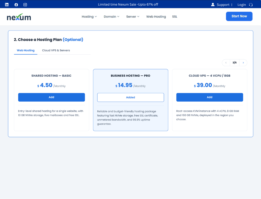Open the Support link

click(223, 5)
